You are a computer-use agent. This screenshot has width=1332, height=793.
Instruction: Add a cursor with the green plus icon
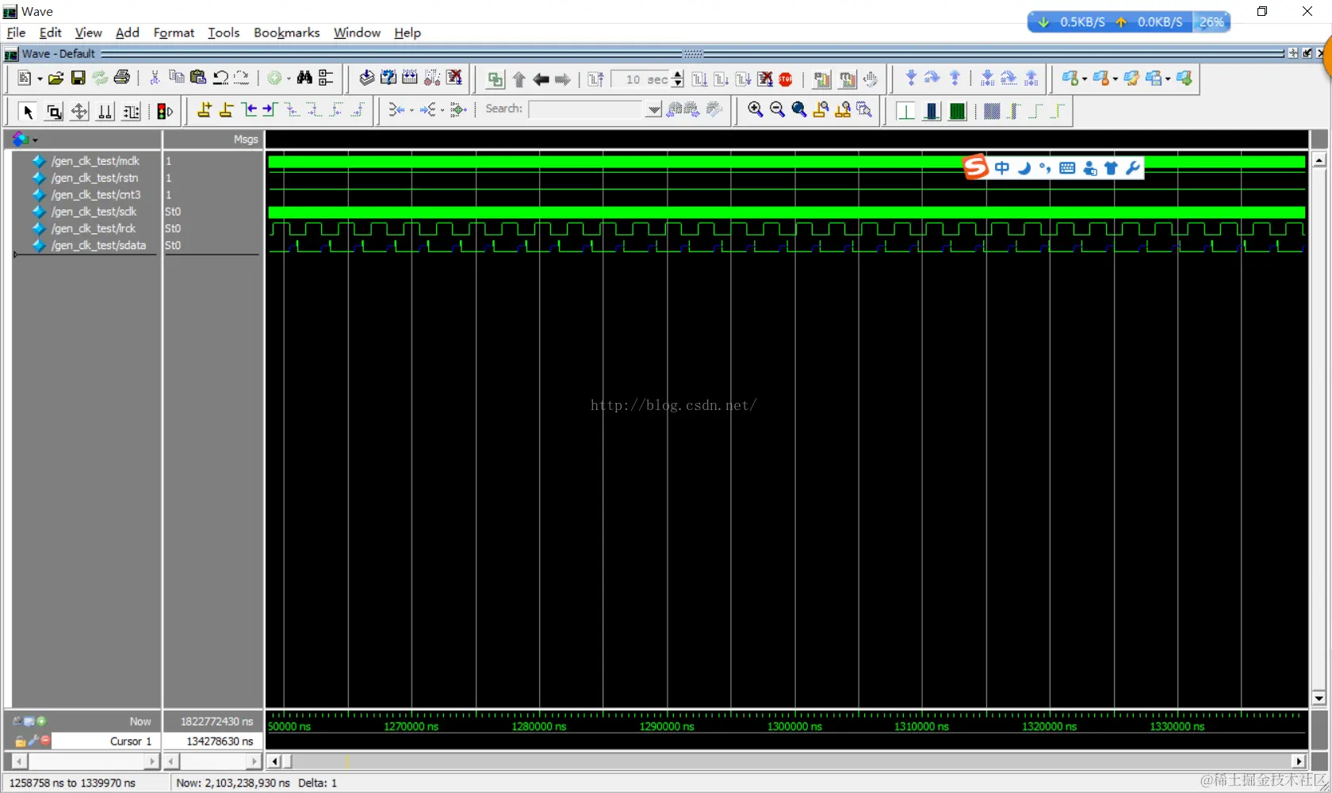coord(41,721)
